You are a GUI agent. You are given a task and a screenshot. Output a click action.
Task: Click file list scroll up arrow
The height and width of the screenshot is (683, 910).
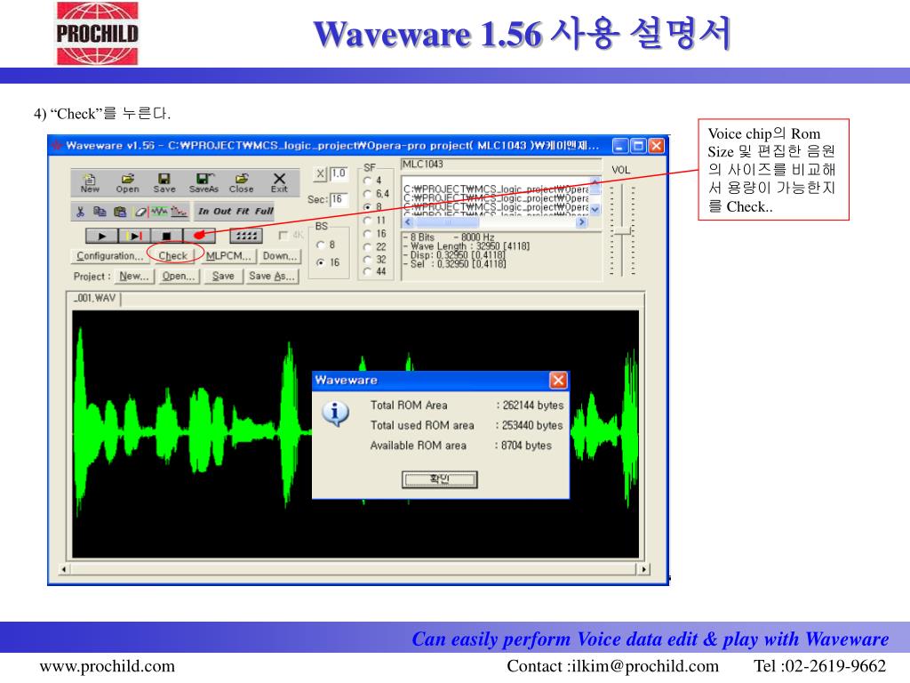pos(595,181)
